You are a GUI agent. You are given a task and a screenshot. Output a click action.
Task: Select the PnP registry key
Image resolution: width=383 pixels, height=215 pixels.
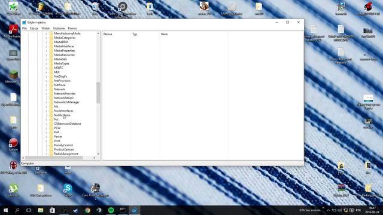coord(56,132)
